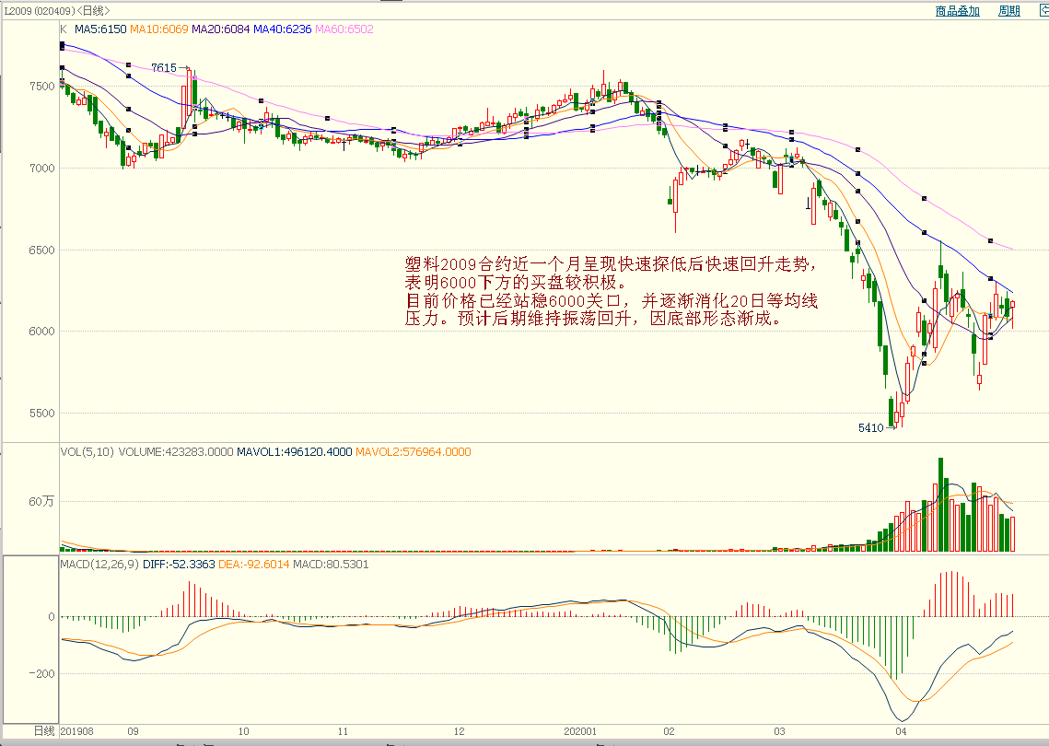This screenshot has height=746, width=1049.
Task: Click the 5410 low price marker
Action: (870, 428)
